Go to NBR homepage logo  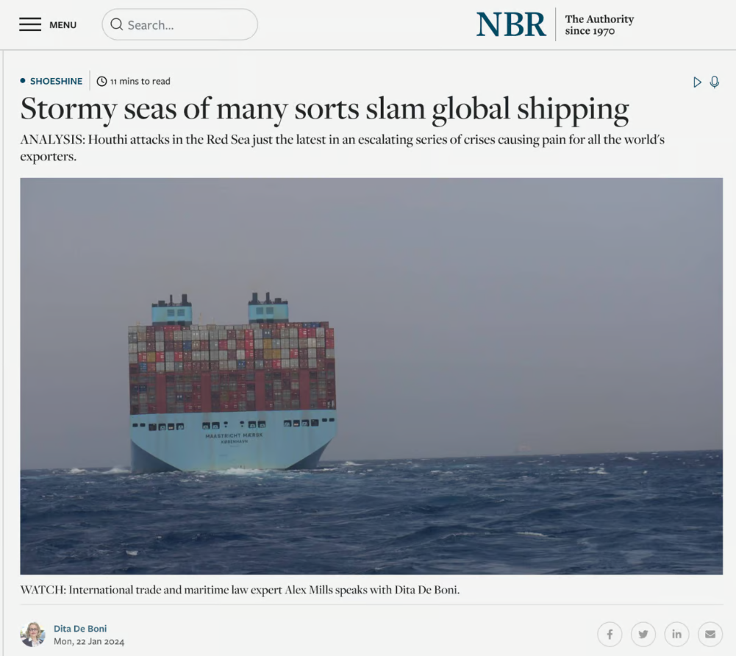511,24
